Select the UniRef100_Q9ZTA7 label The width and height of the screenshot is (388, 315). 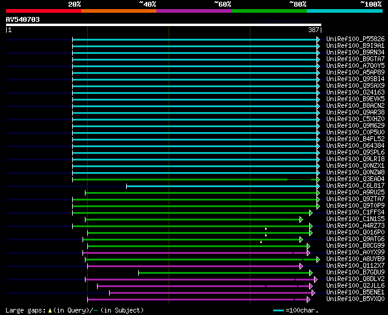355,199
